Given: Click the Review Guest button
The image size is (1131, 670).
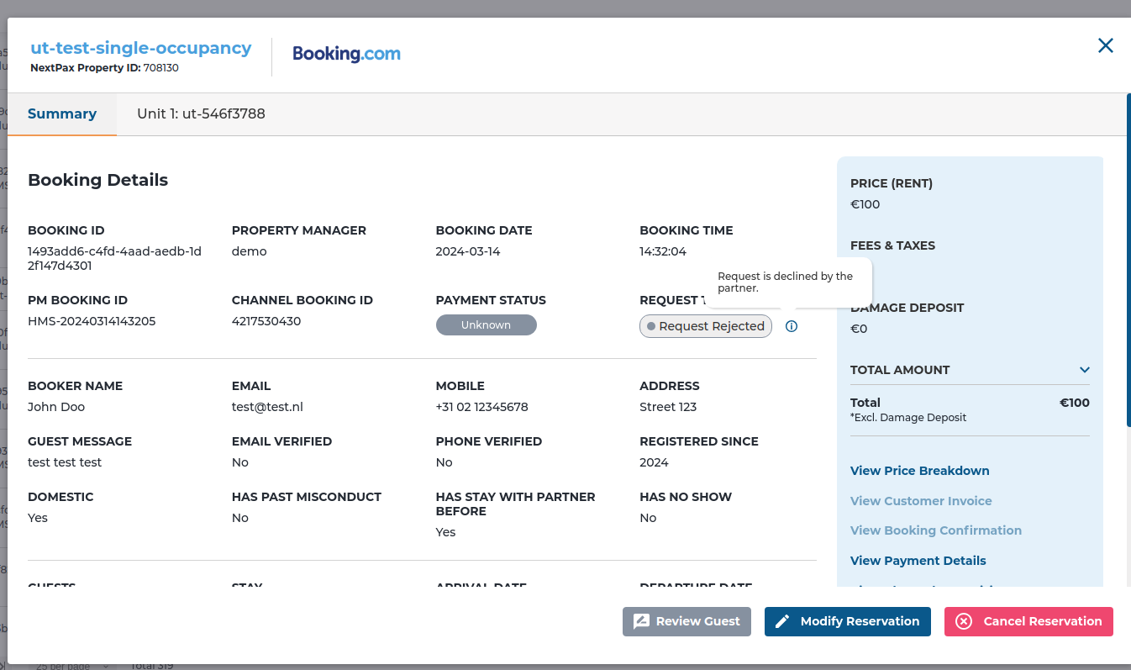Looking at the screenshot, I should [x=686, y=621].
